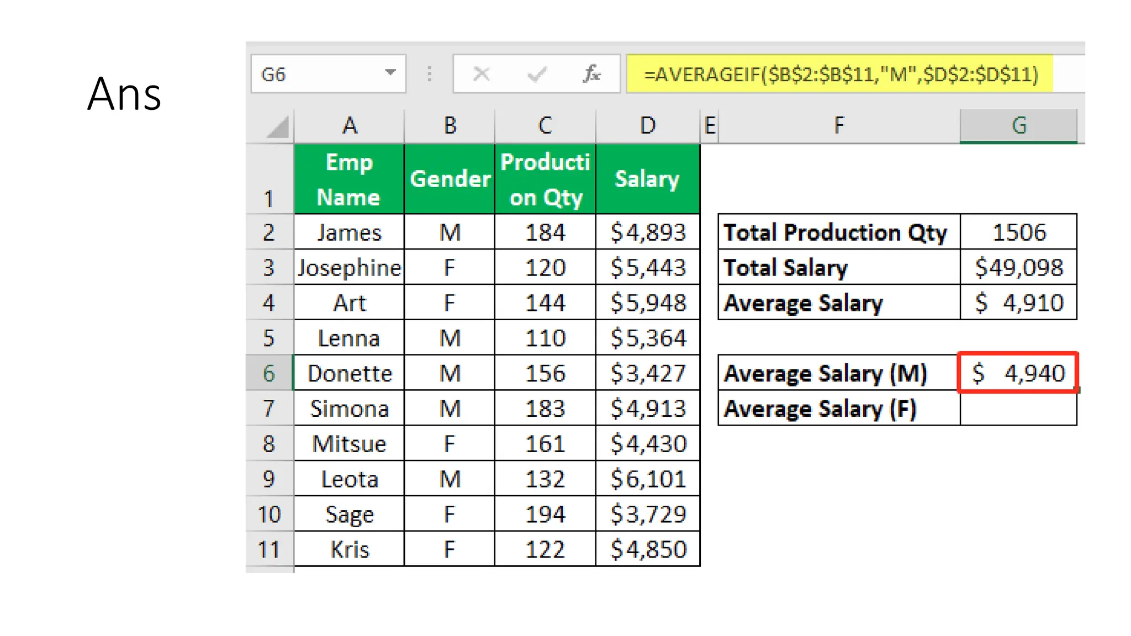1131x636 pixels.
Task: Click the Average Salary (M) result cell
Action: 1018,373
